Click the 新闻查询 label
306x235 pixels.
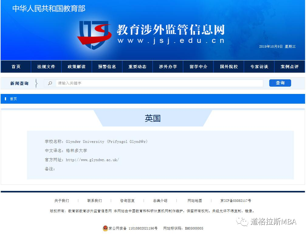pos(19,83)
